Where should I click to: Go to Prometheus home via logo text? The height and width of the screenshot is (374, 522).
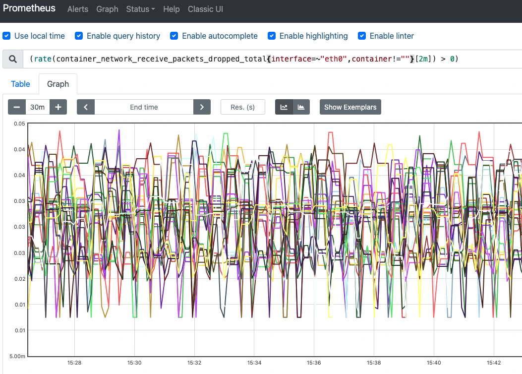click(29, 8)
